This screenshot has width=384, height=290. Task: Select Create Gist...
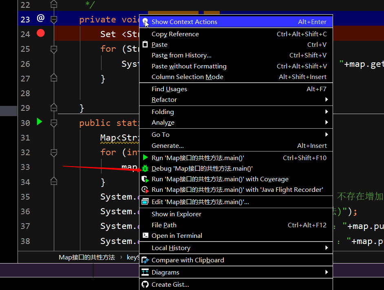click(236, 284)
